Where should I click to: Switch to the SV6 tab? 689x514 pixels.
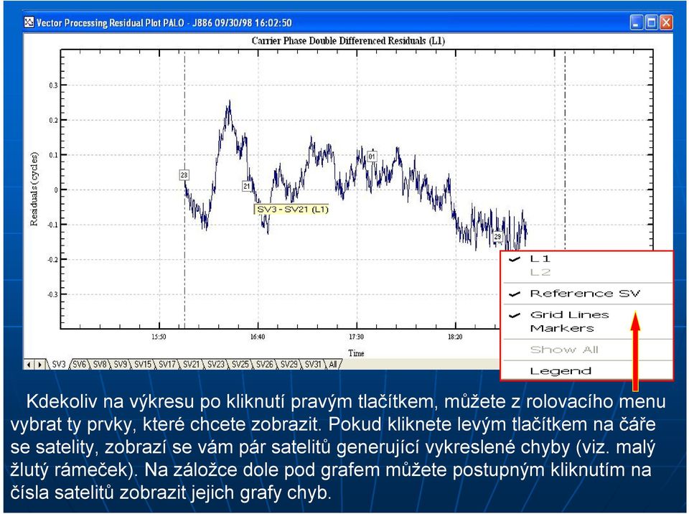click(x=79, y=364)
